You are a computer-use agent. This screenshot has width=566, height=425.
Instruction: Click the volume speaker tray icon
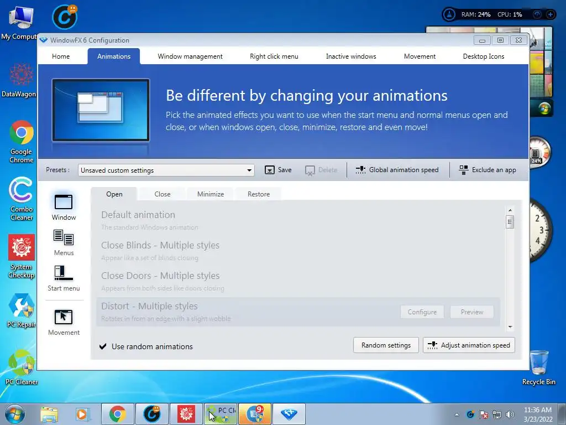[510, 414]
